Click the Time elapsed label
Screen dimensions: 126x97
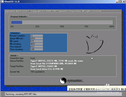[16, 46]
